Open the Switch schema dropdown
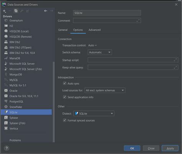This screenshot has width=182, height=154. (100, 52)
